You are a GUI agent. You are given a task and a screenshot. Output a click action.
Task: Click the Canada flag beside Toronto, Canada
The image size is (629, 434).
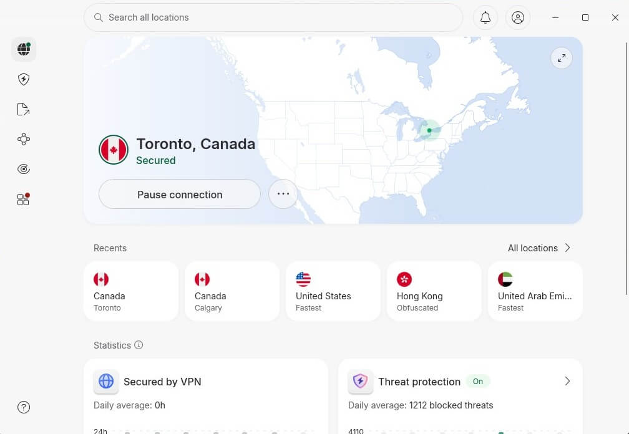click(114, 150)
